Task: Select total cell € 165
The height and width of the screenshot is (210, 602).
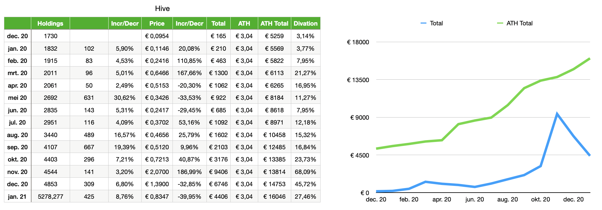Action: click(x=218, y=36)
